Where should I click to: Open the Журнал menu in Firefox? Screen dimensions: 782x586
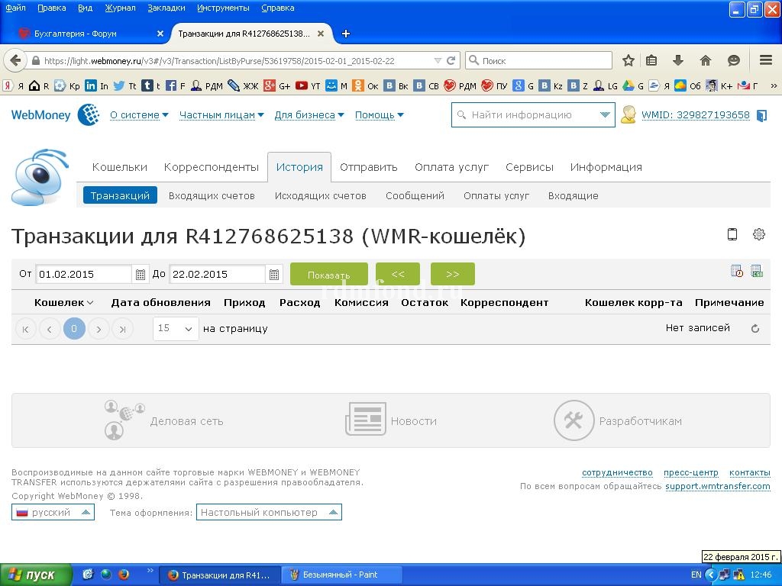pyautogui.click(x=120, y=8)
